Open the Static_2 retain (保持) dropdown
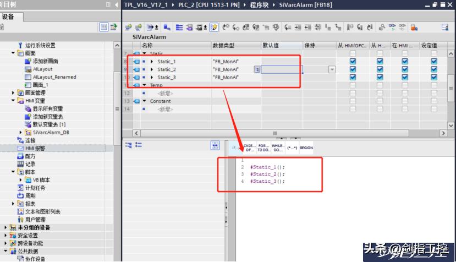This screenshot has height=262, width=456. coord(332,69)
